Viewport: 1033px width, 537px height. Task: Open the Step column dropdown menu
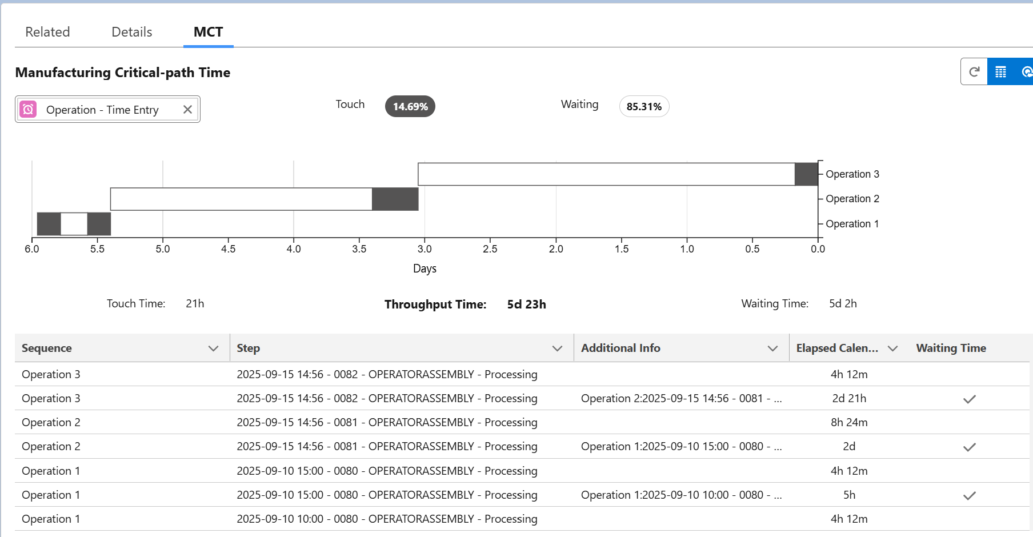pyautogui.click(x=557, y=348)
